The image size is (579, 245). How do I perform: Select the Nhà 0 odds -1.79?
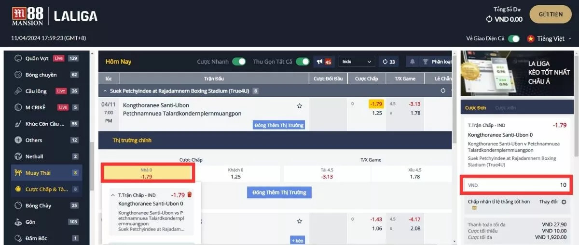pos(147,173)
